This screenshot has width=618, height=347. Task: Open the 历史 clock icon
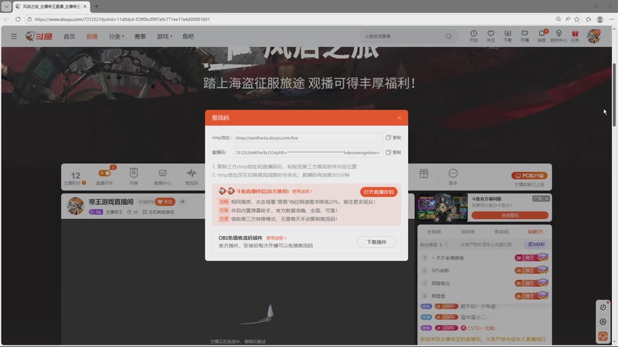pyautogui.click(x=474, y=35)
